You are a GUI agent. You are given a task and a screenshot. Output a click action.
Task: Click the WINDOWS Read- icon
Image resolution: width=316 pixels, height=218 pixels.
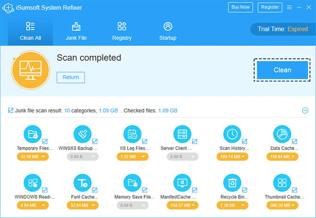(x=33, y=183)
